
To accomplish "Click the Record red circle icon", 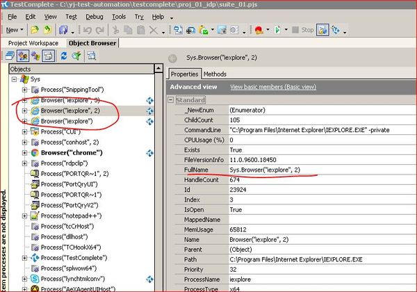I will pos(259,30).
